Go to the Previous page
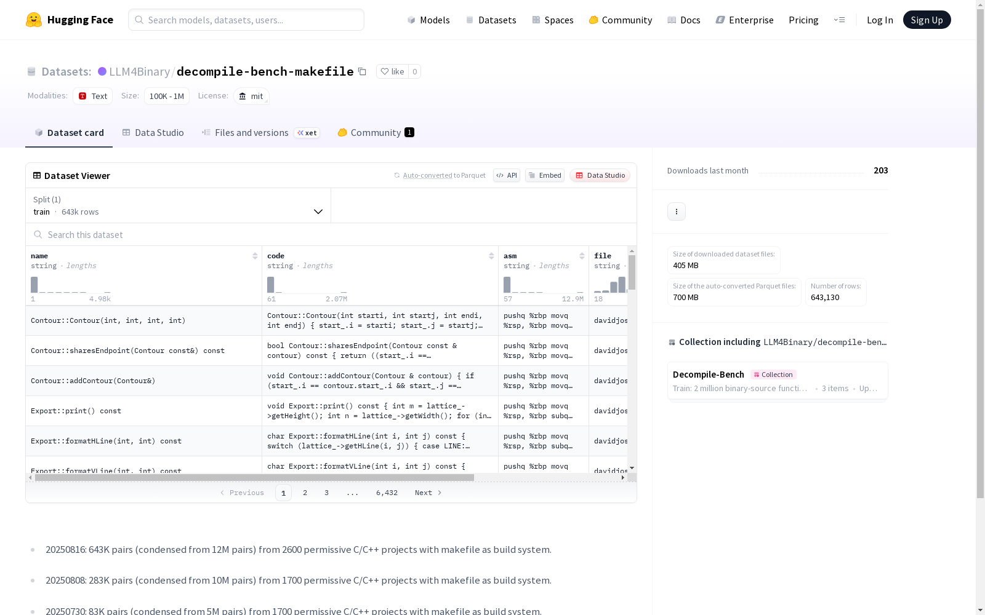The height and width of the screenshot is (615, 985). click(242, 493)
